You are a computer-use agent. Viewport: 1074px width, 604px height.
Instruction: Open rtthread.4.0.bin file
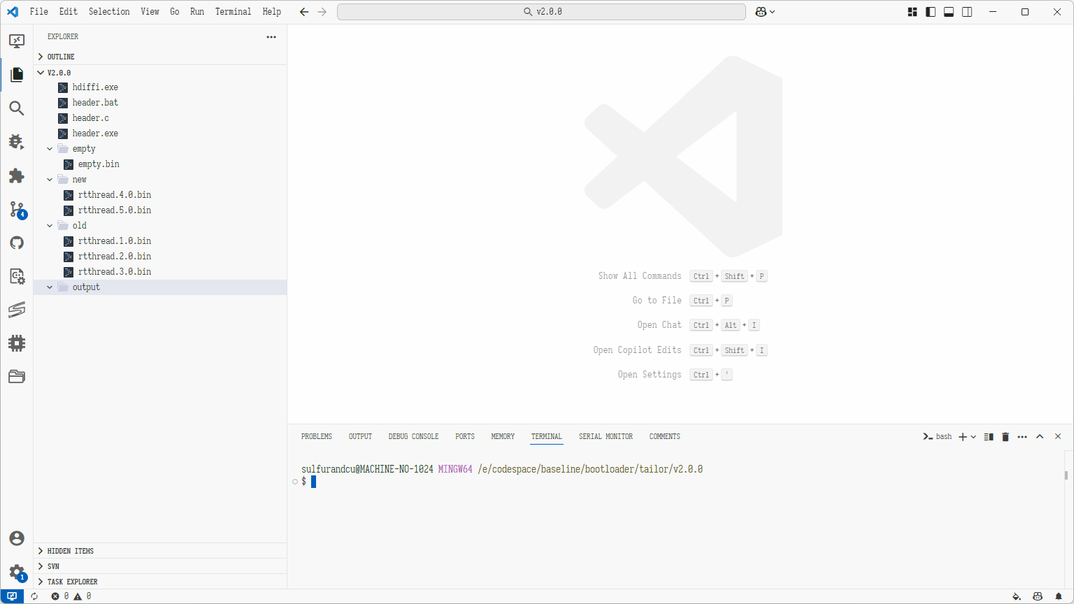click(x=115, y=195)
